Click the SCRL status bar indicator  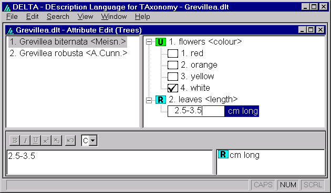[313, 185]
